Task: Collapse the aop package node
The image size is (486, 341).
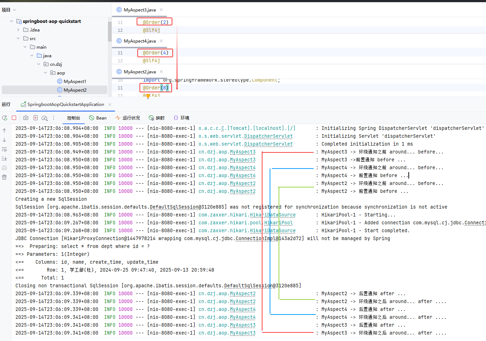Action: point(45,73)
